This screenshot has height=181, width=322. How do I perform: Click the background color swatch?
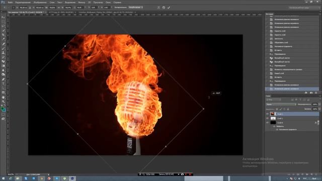[4, 110]
